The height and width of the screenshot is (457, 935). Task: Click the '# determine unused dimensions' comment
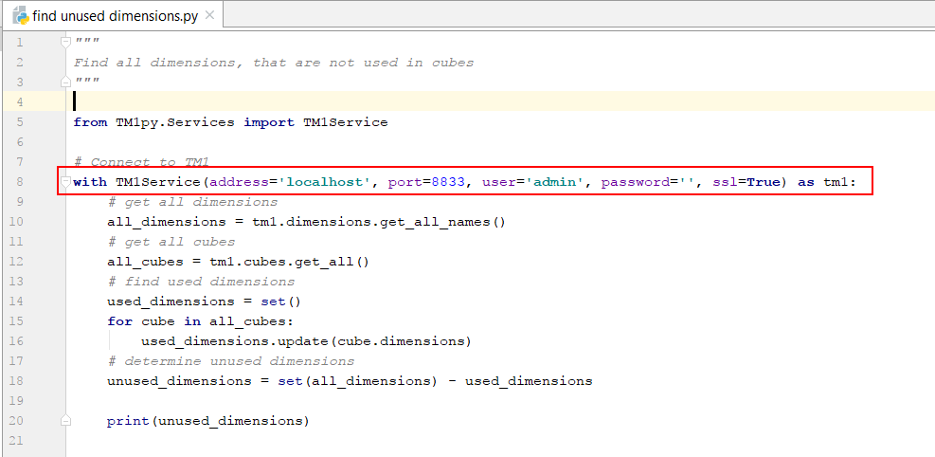coord(230,361)
